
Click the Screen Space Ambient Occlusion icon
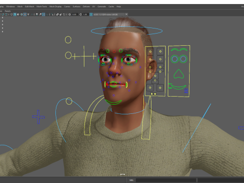pos(37,14)
